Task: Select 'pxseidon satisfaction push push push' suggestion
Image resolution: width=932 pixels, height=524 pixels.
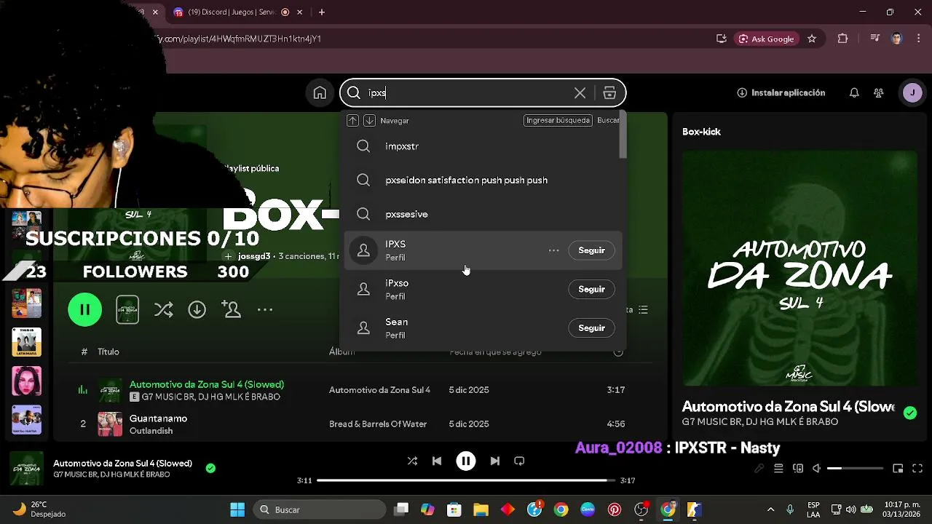Action: (x=483, y=180)
